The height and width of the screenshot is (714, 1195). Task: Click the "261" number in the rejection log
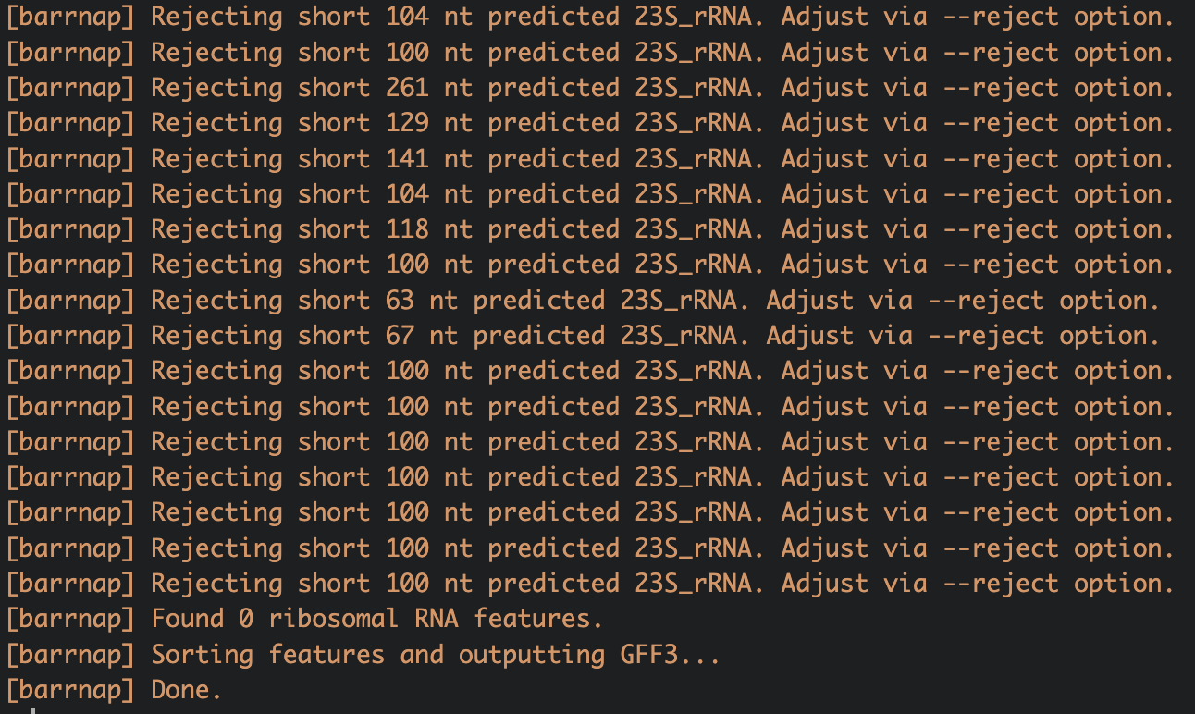(x=408, y=88)
